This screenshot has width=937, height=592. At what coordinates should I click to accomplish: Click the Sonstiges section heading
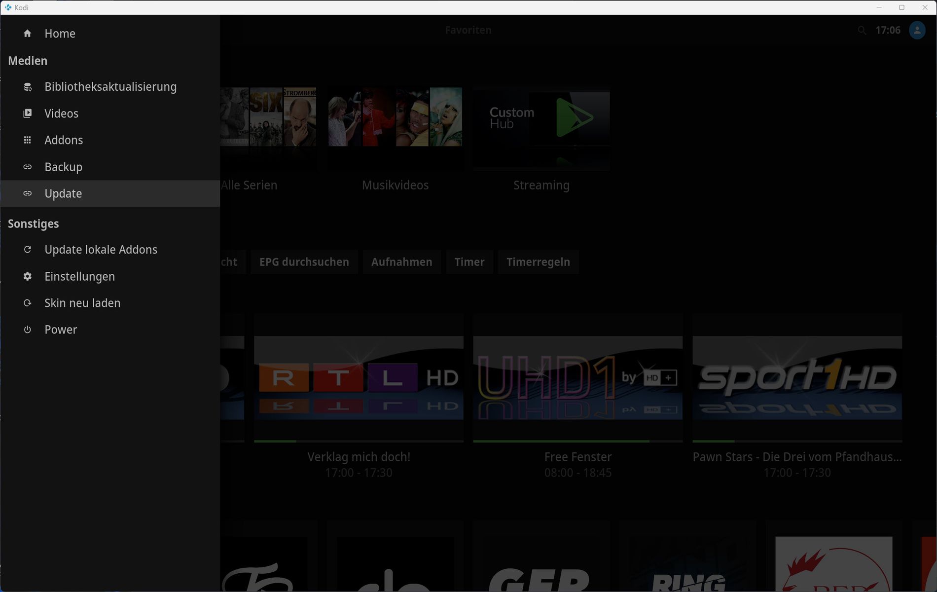33,223
